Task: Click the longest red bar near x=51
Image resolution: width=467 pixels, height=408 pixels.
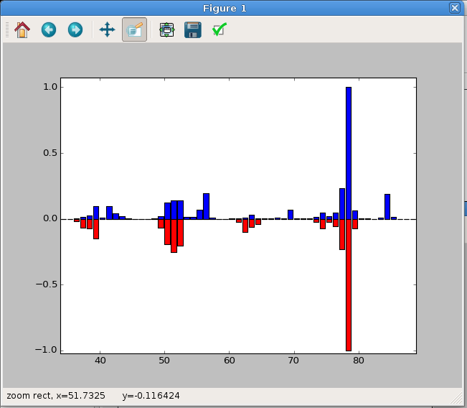Action: (174, 236)
